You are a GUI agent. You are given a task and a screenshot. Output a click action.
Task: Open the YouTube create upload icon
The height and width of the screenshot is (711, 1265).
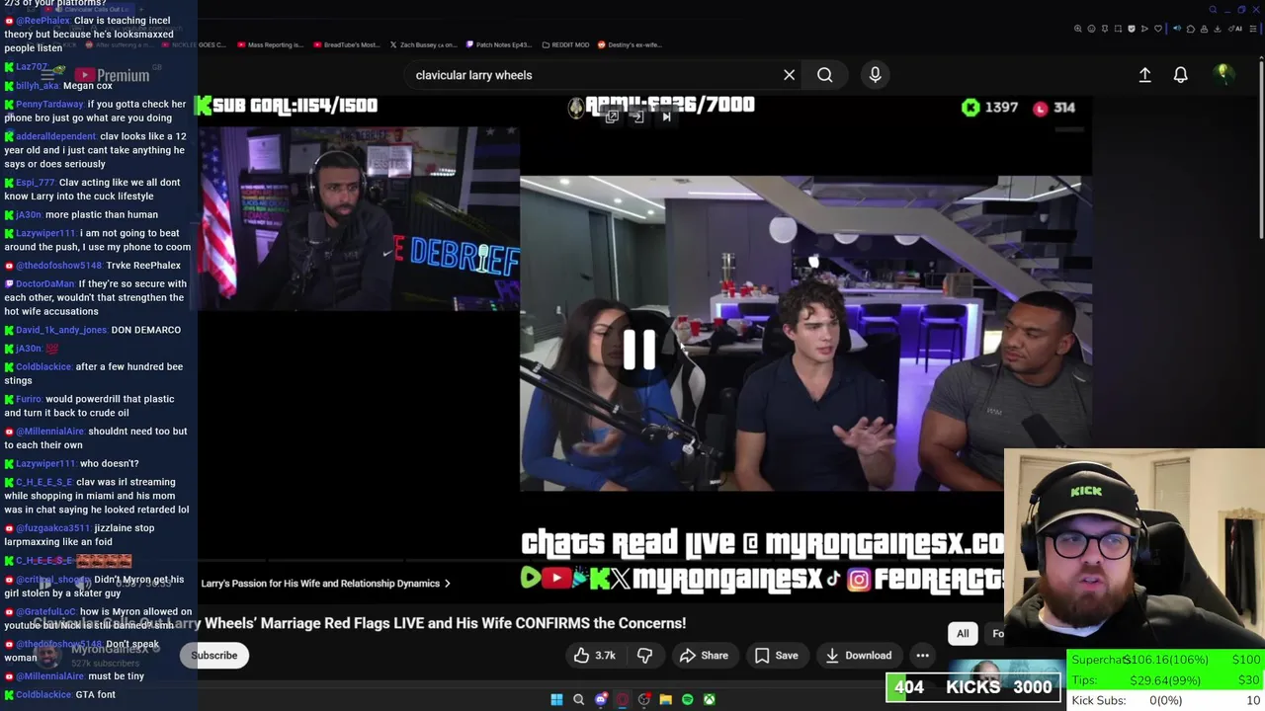pyautogui.click(x=1144, y=75)
